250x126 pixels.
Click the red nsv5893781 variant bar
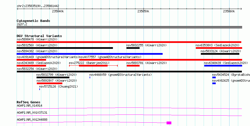(x=133, y=66)
